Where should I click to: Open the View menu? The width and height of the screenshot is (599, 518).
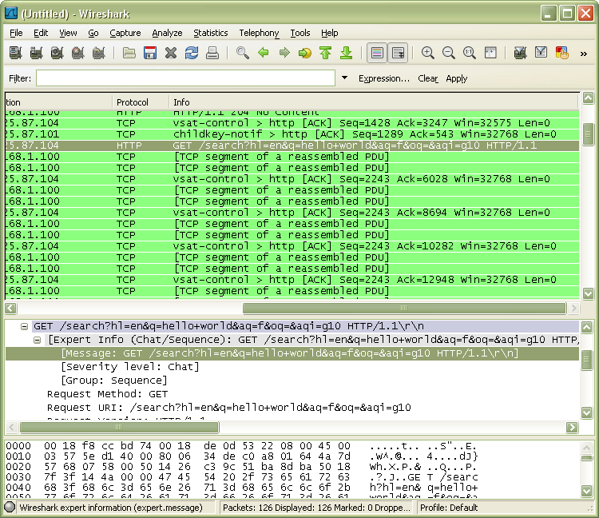[x=68, y=33]
